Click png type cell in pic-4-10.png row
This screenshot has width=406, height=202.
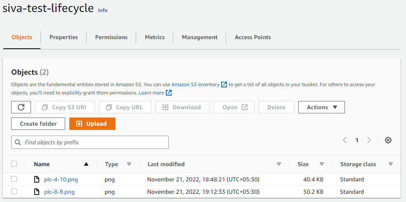(x=109, y=179)
